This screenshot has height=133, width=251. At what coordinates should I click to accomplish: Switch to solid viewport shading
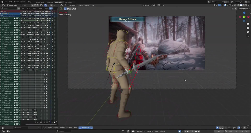coord(241,5)
